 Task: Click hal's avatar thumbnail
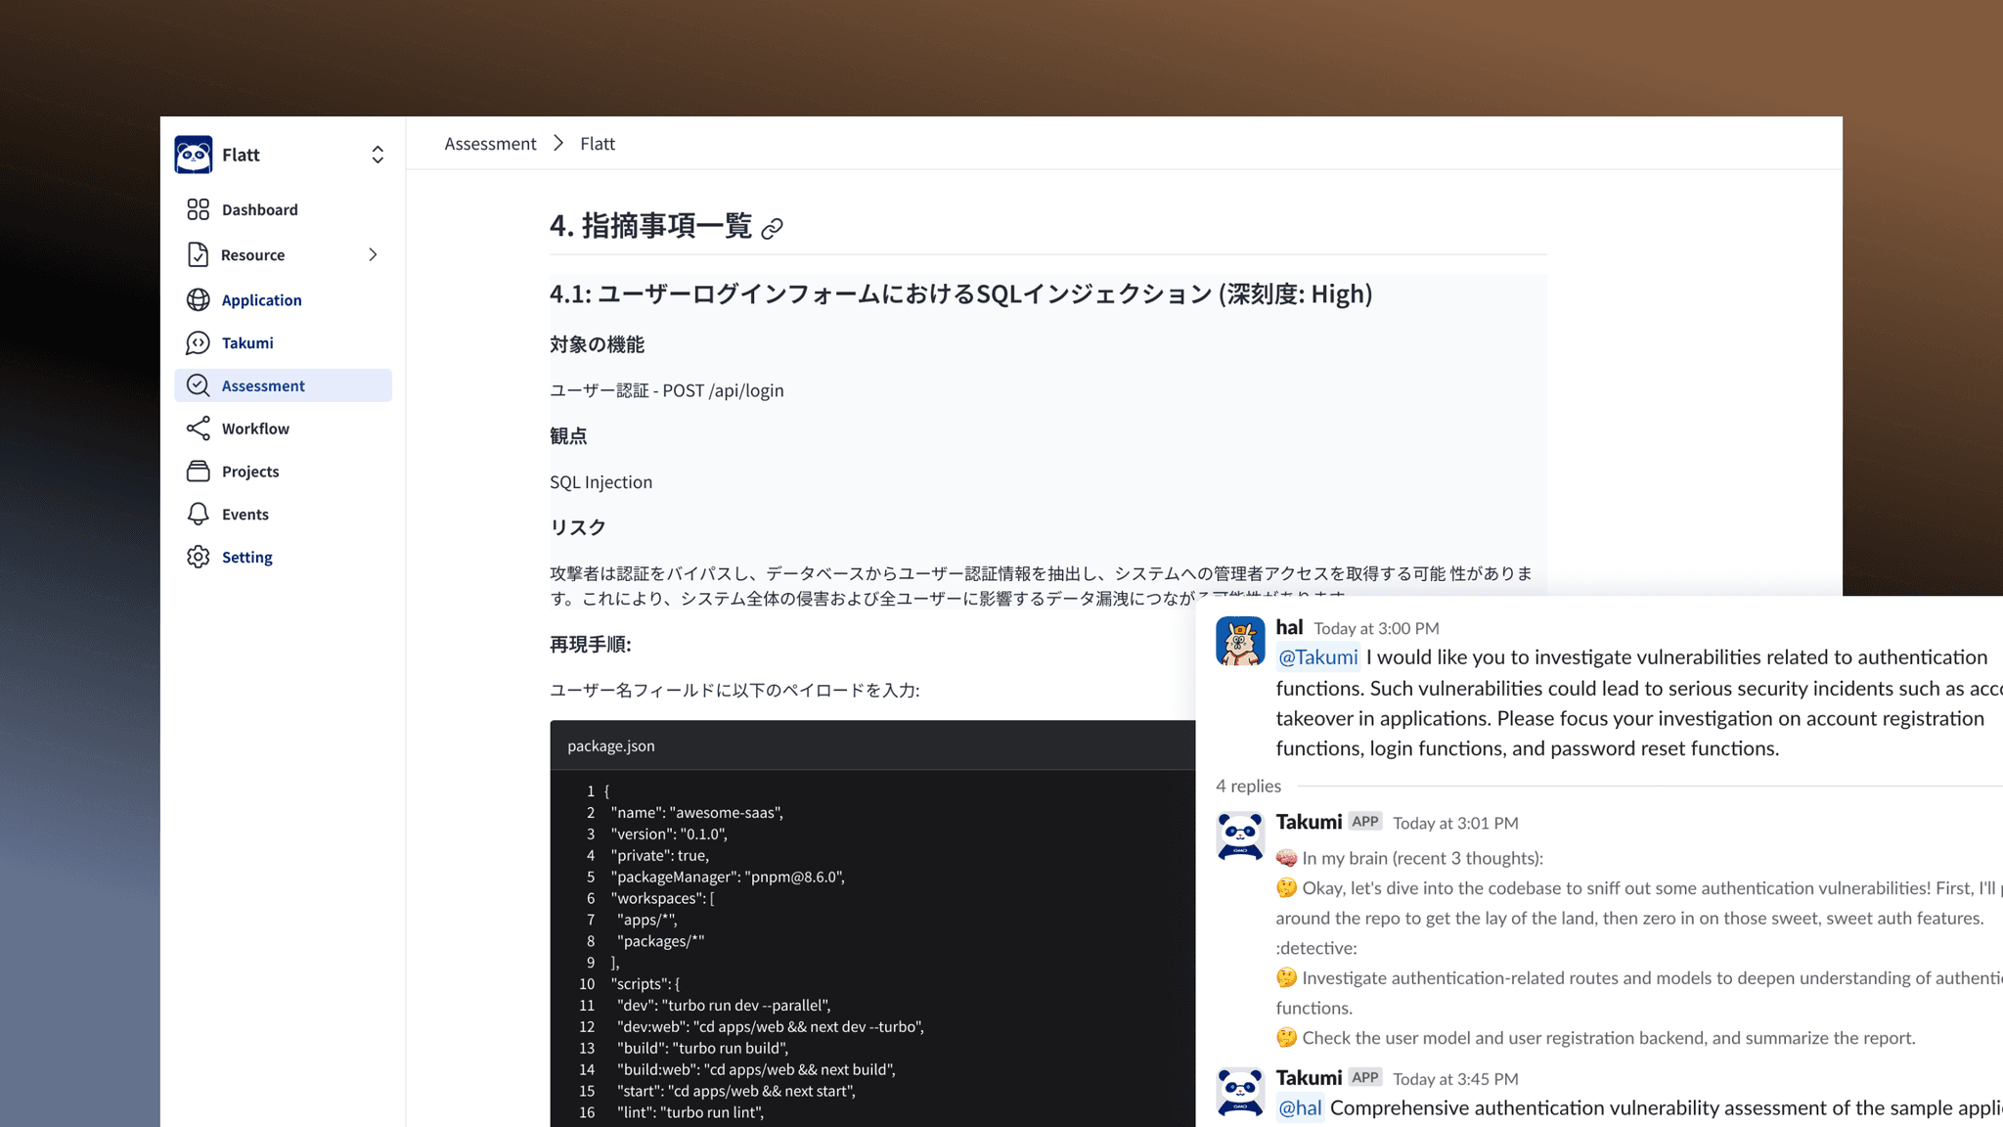(x=1240, y=641)
